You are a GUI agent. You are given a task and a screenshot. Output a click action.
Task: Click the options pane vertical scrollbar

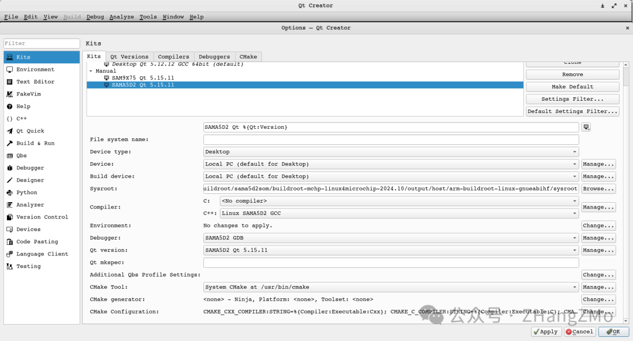(626, 193)
